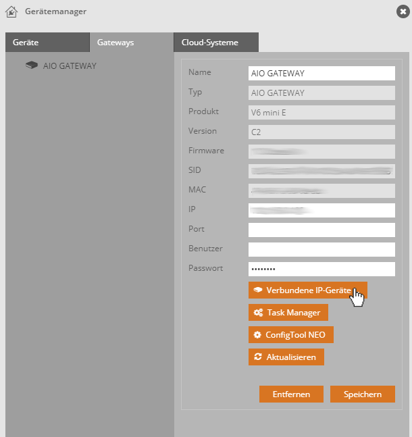Image resolution: width=412 pixels, height=437 pixels.
Task: Click the read-only Typ field
Action: (321, 93)
